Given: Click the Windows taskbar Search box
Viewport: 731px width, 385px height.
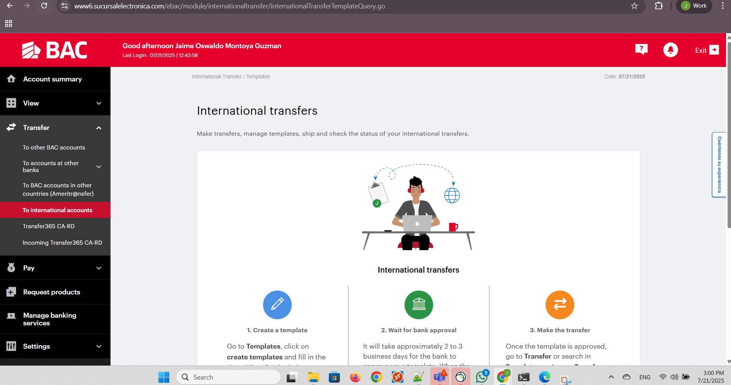Looking at the screenshot, I should (228, 377).
